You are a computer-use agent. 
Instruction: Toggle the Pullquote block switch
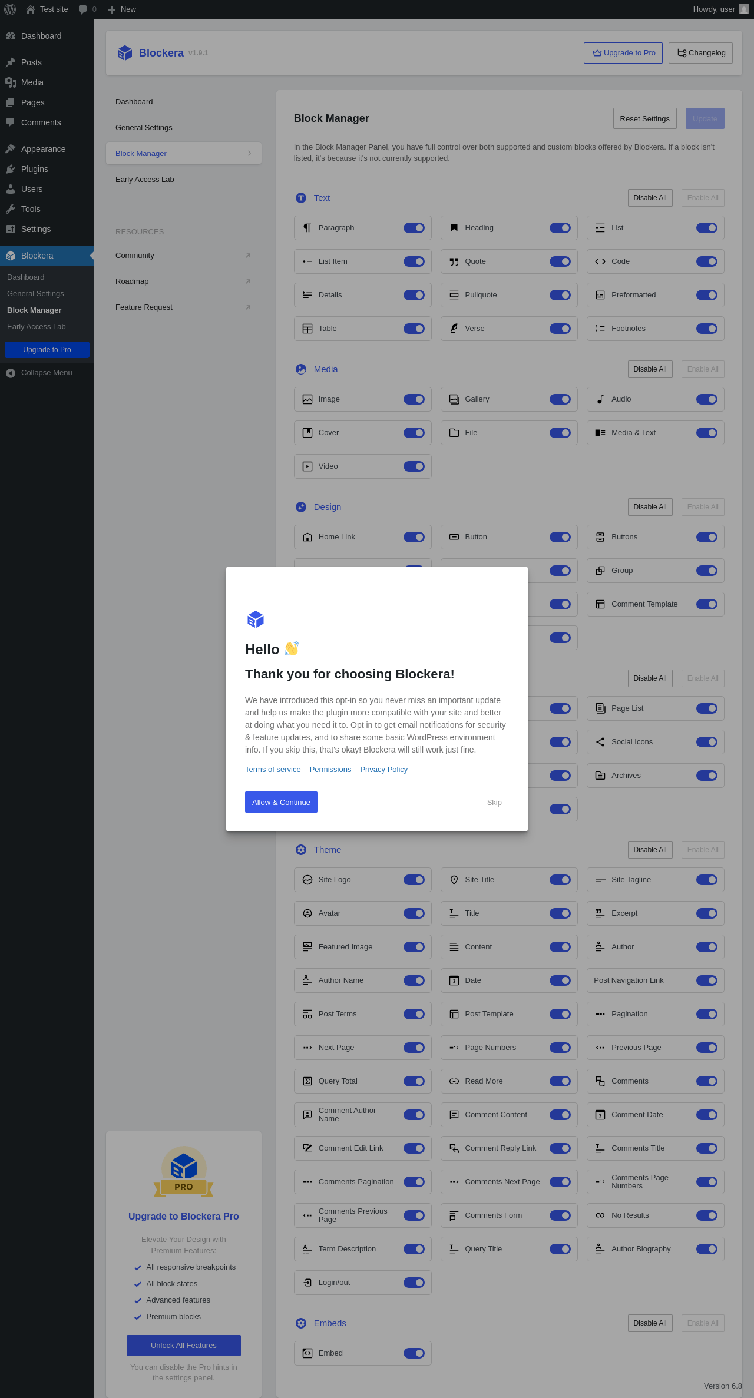560,295
